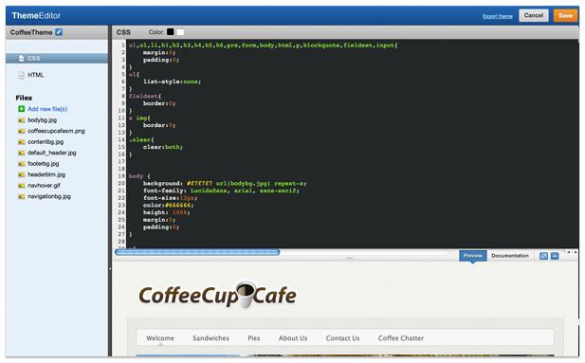This screenshot has width=585, height=363.
Task: Open default_header.jpg from Files list
Action: (x=52, y=153)
